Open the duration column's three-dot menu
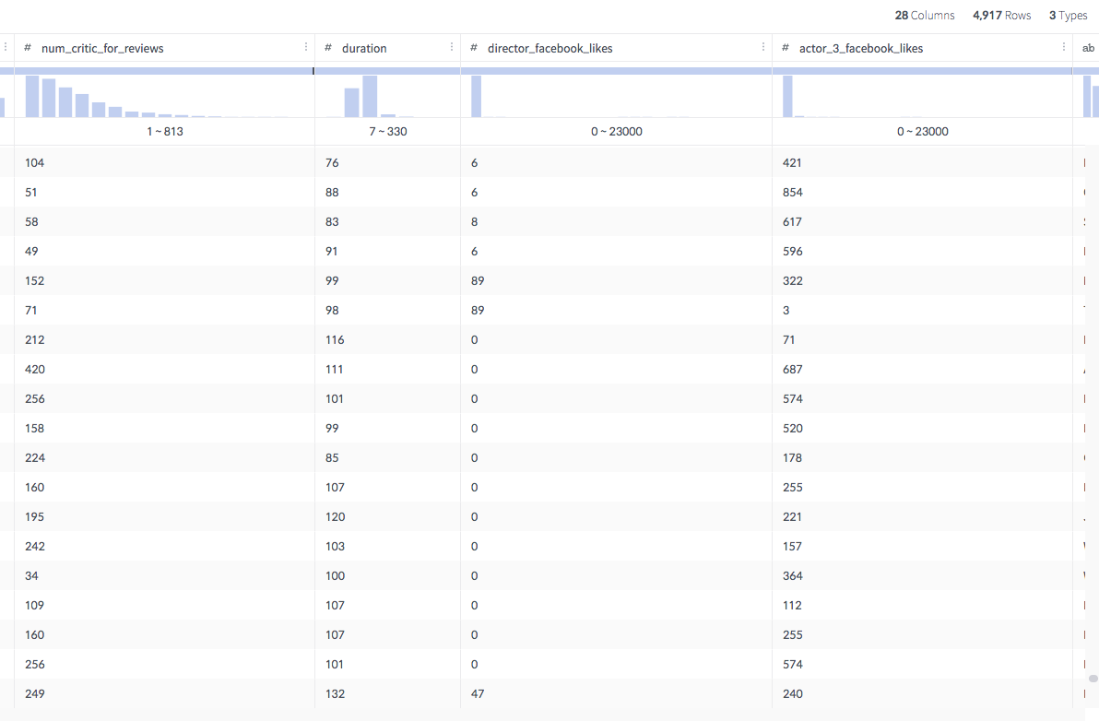The width and height of the screenshot is (1099, 721). coord(451,47)
